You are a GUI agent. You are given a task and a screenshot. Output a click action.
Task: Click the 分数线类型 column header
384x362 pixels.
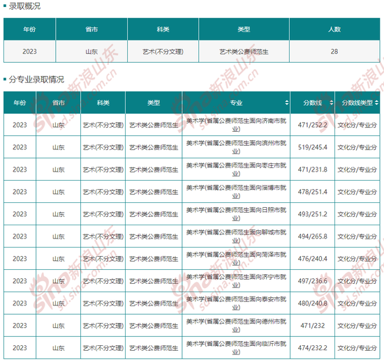[x=357, y=103]
